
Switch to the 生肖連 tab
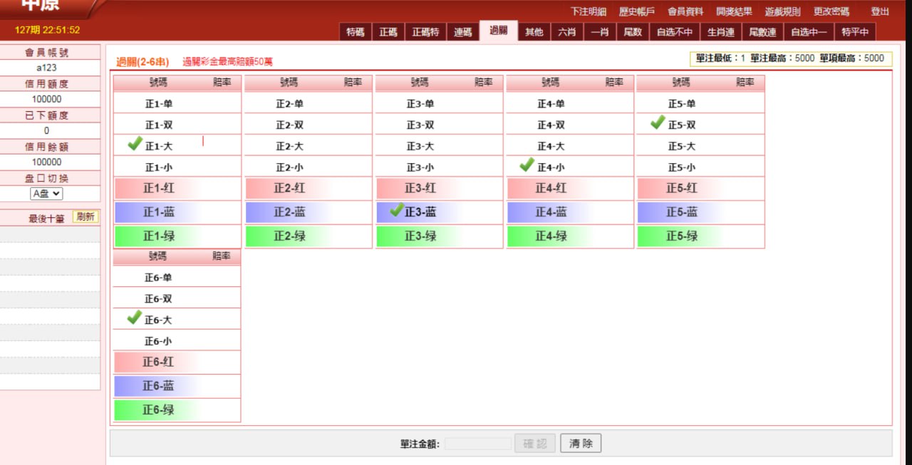pos(720,32)
